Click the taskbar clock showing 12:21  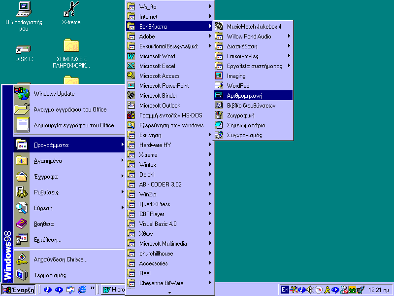tap(378, 290)
